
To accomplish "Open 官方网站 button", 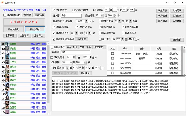I will tap(177, 11).
